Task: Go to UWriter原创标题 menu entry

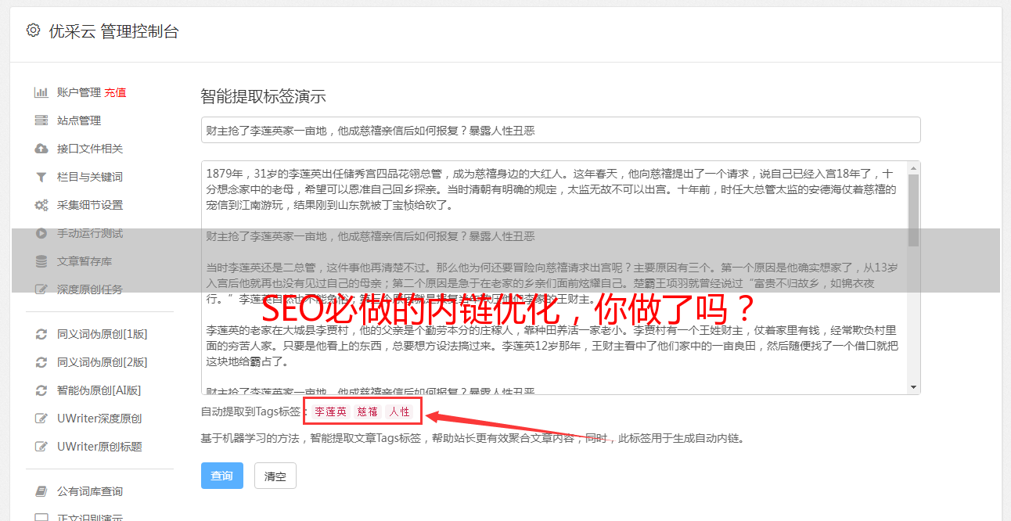Action: pyautogui.click(x=99, y=447)
